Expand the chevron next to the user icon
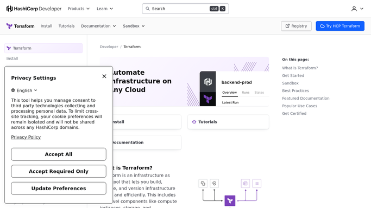The width and height of the screenshot is (371, 208). 362,9
